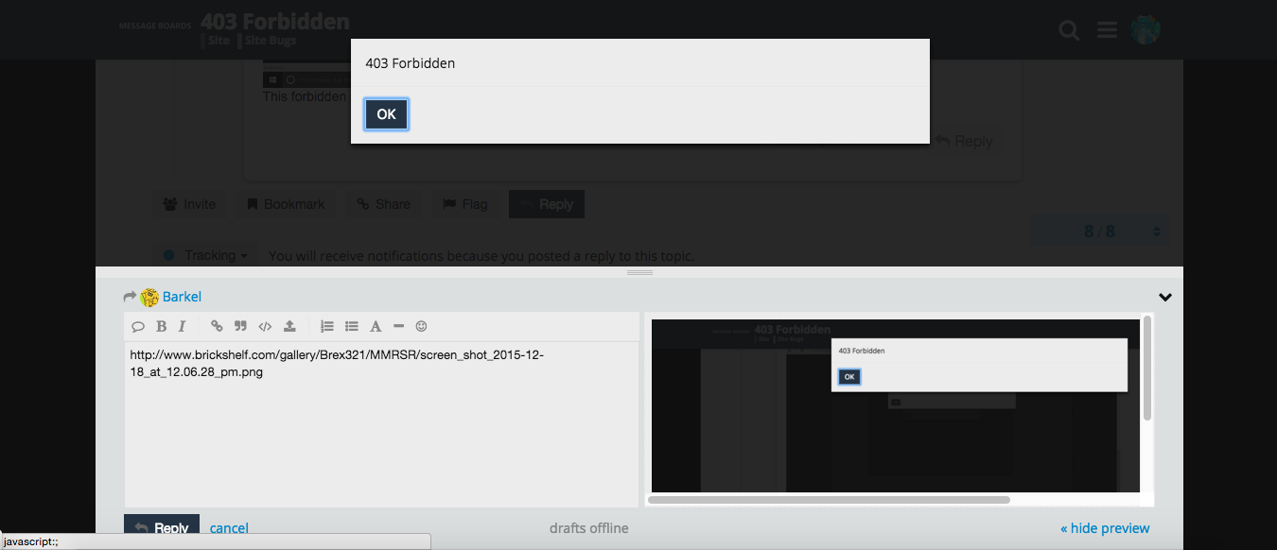Bookmark this topic
This screenshot has width=1277, height=550.
coord(286,203)
